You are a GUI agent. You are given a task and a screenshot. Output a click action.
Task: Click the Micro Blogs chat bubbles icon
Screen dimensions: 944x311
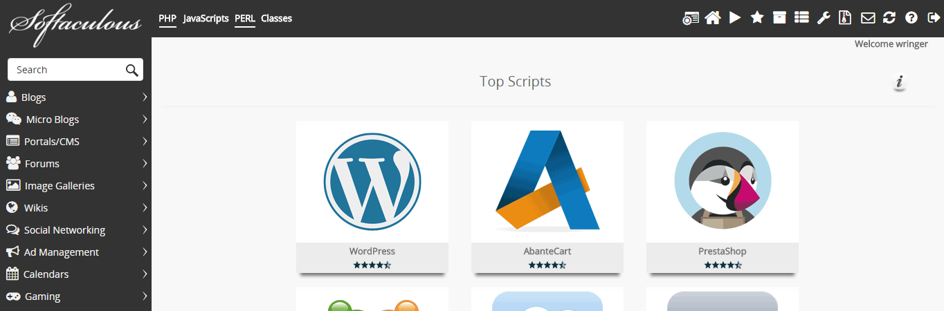[13, 119]
